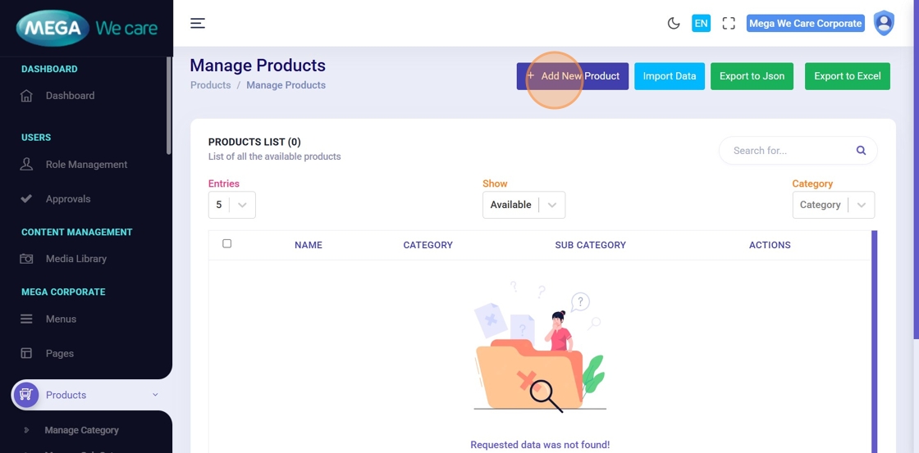The height and width of the screenshot is (453, 919).
Task: Click Export to Excel button
Action: click(x=847, y=76)
